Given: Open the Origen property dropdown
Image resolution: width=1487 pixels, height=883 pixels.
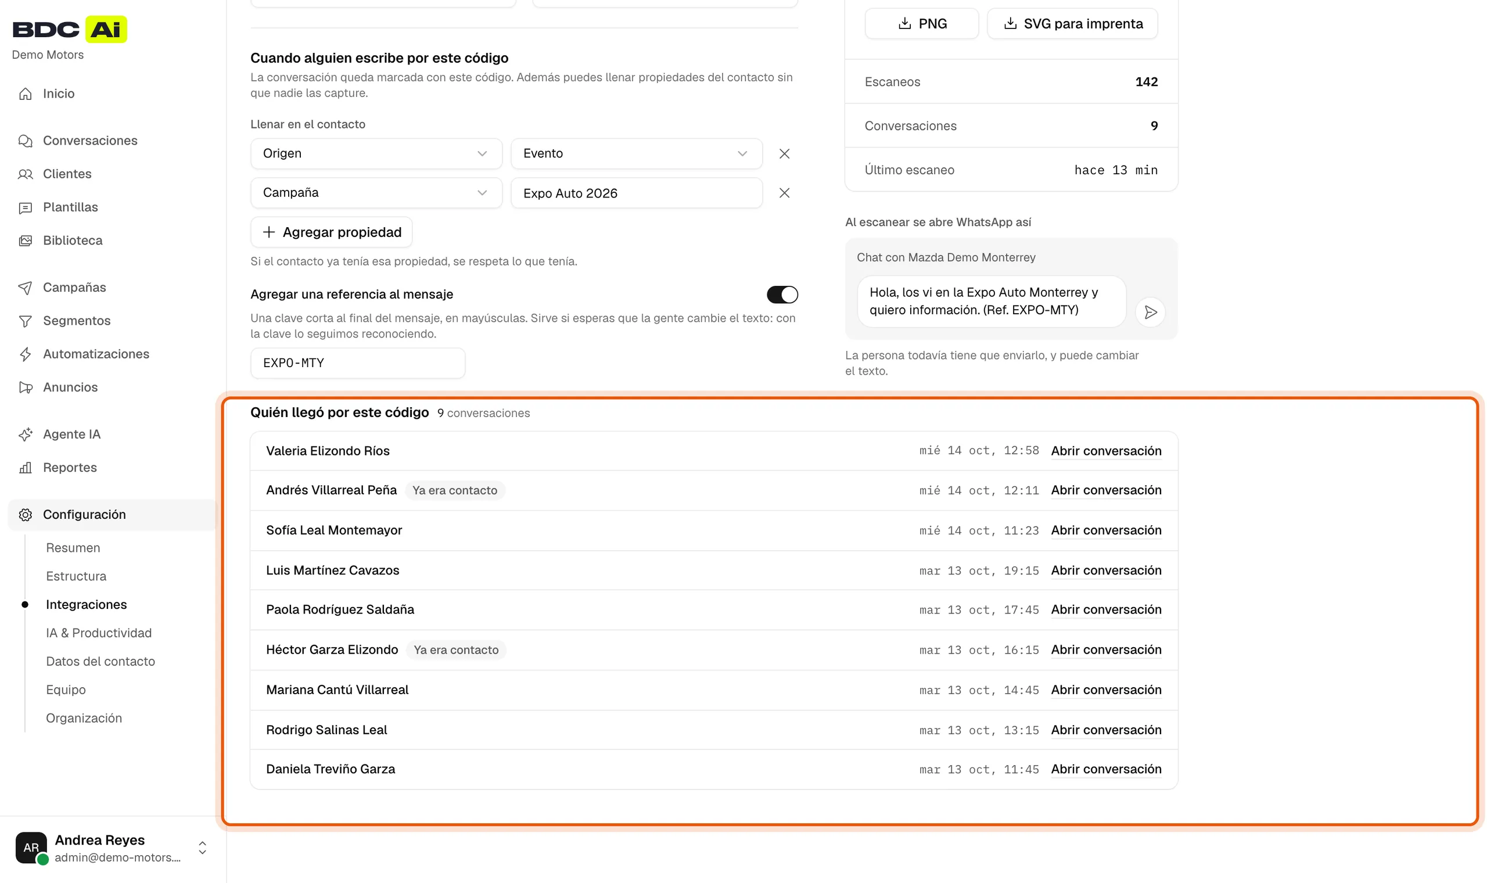Looking at the screenshot, I should pyautogui.click(x=376, y=154).
